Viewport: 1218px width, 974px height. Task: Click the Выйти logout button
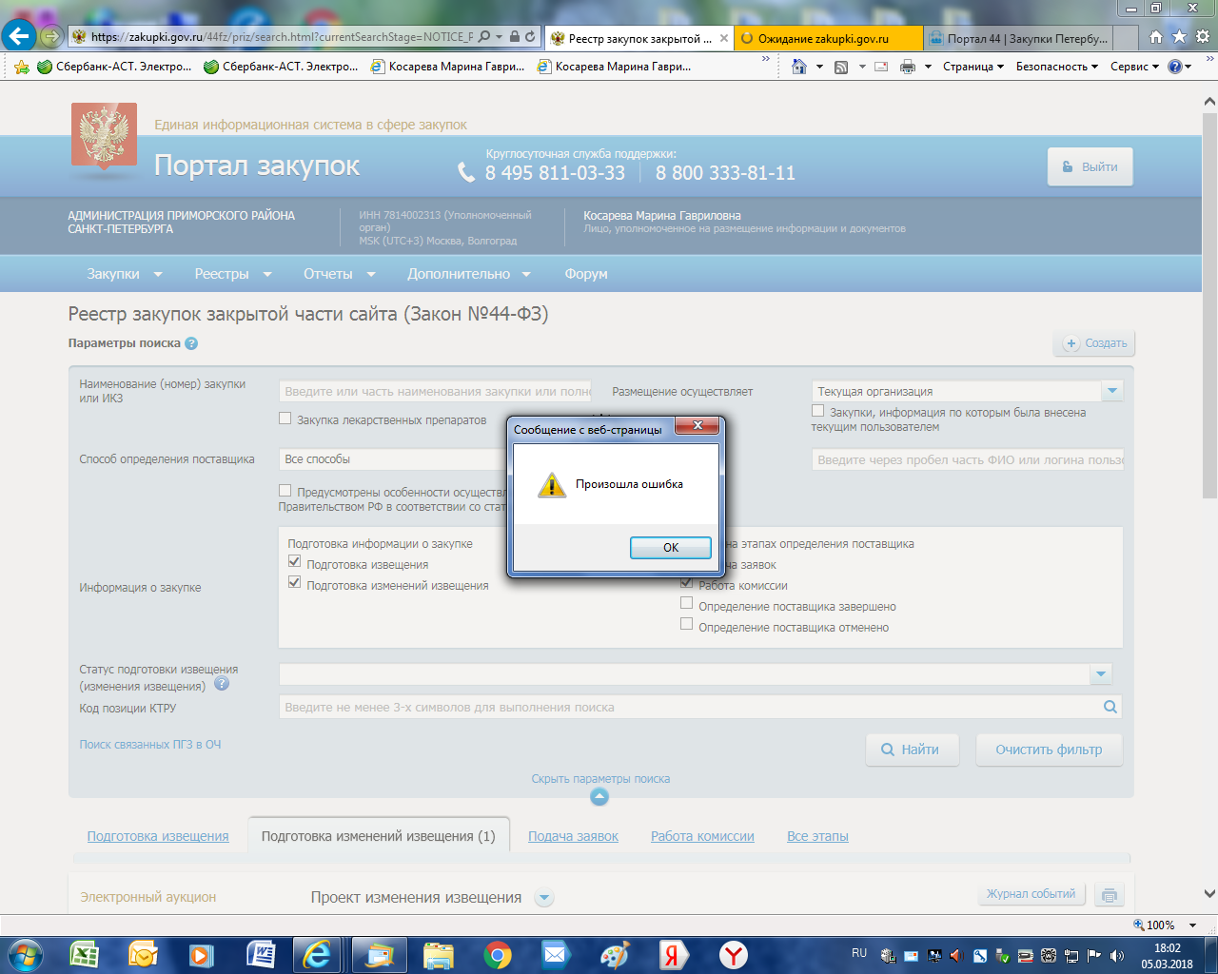(1090, 166)
